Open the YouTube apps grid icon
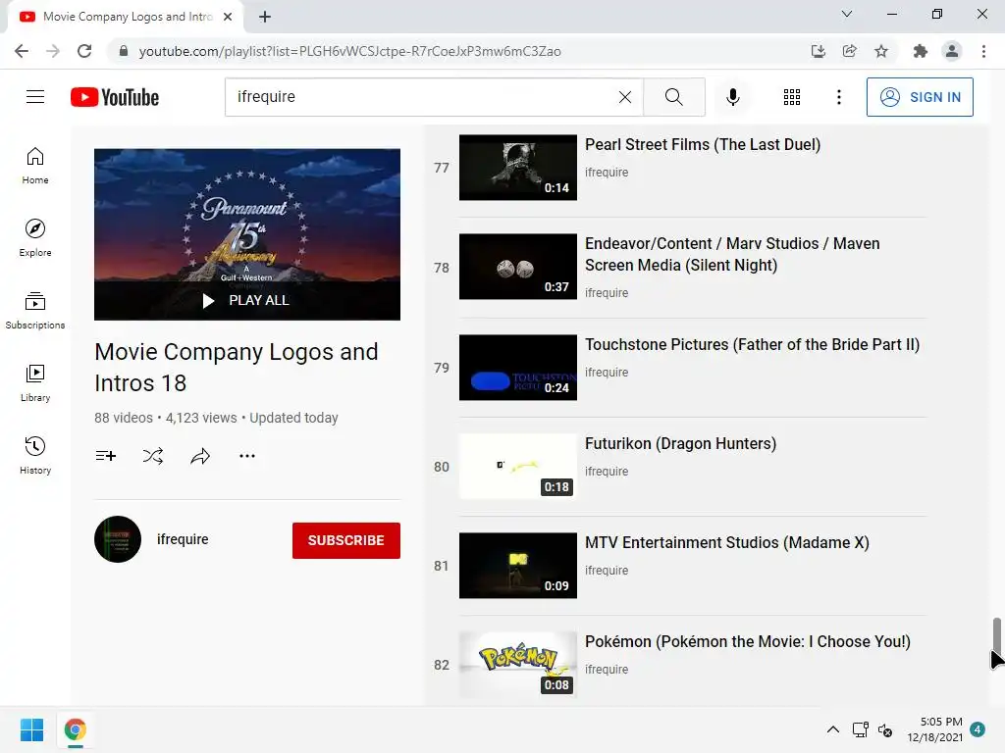The image size is (1005, 753). [792, 97]
